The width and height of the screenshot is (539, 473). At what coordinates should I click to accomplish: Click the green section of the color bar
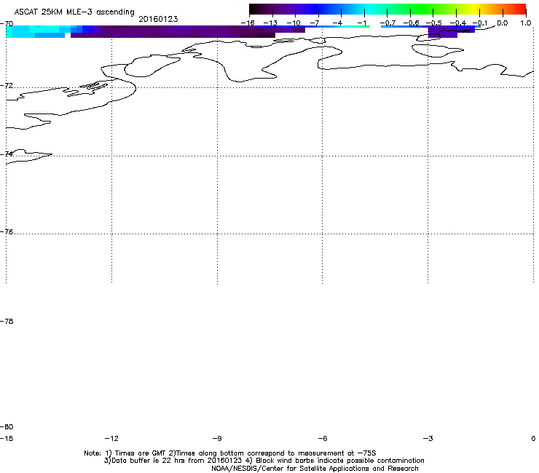pos(422,9)
